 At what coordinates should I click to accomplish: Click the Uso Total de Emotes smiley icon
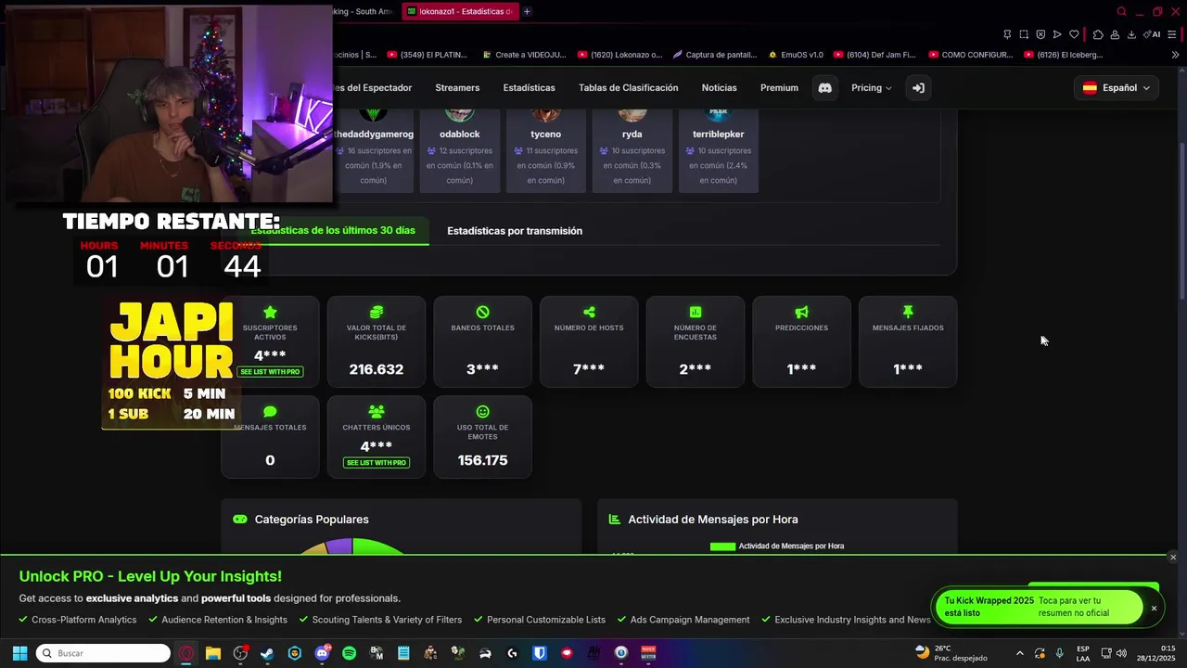click(x=482, y=411)
